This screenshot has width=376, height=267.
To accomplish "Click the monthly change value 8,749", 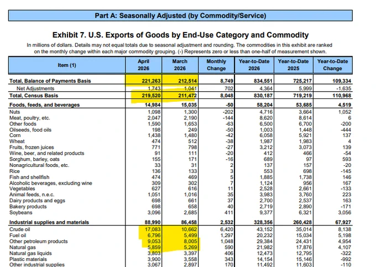I will [x=227, y=81].
